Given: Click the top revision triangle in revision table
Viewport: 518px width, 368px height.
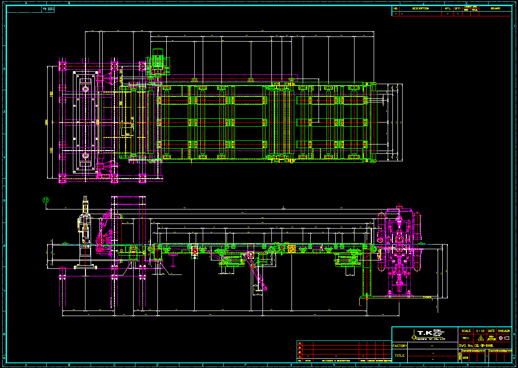Looking at the screenshot, I should 300,344.
